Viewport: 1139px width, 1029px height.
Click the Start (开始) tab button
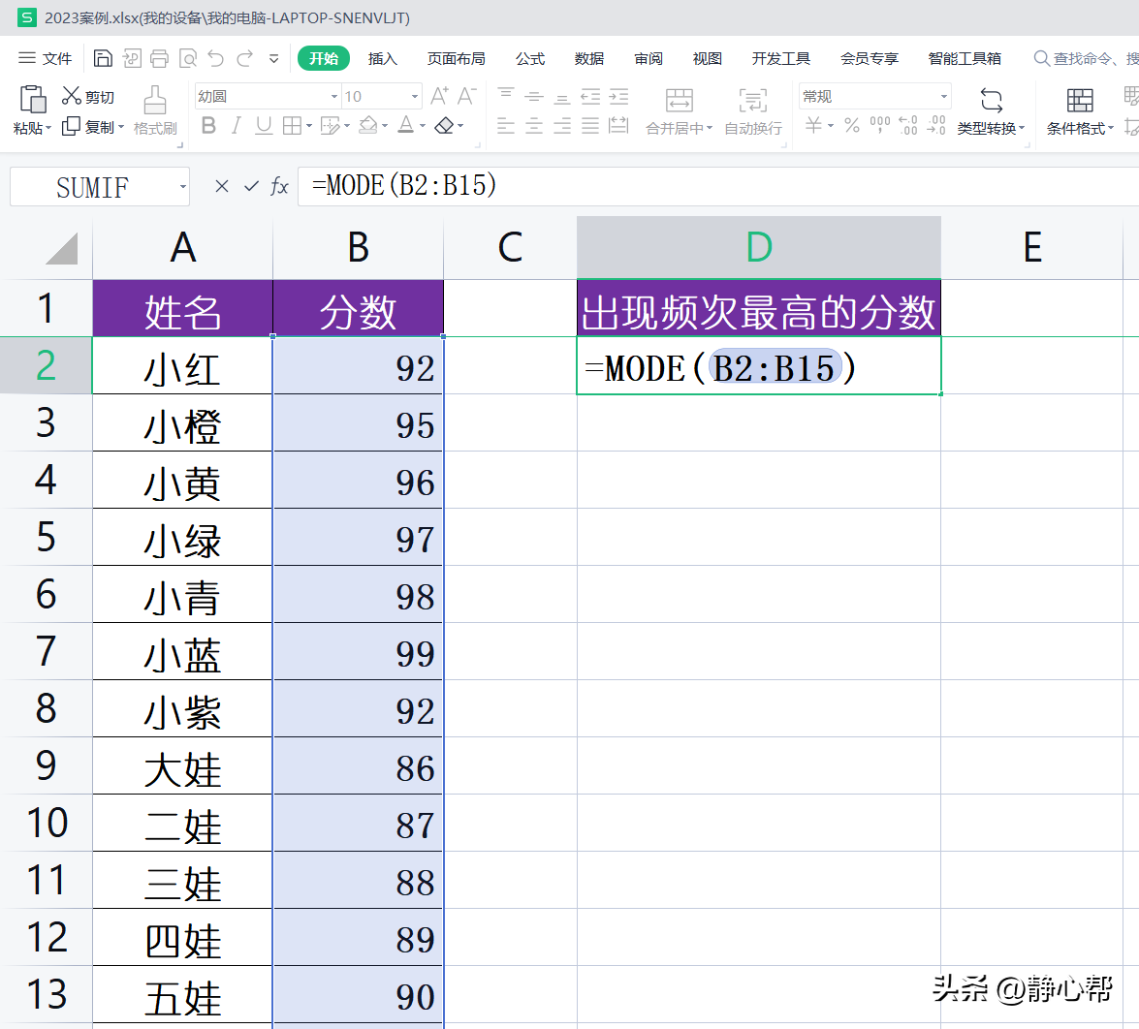point(324,58)
